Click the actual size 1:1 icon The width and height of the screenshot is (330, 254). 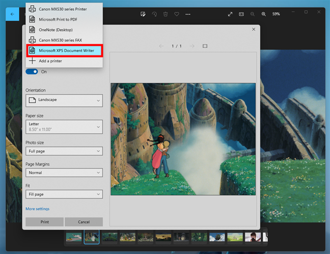point(241,14)
